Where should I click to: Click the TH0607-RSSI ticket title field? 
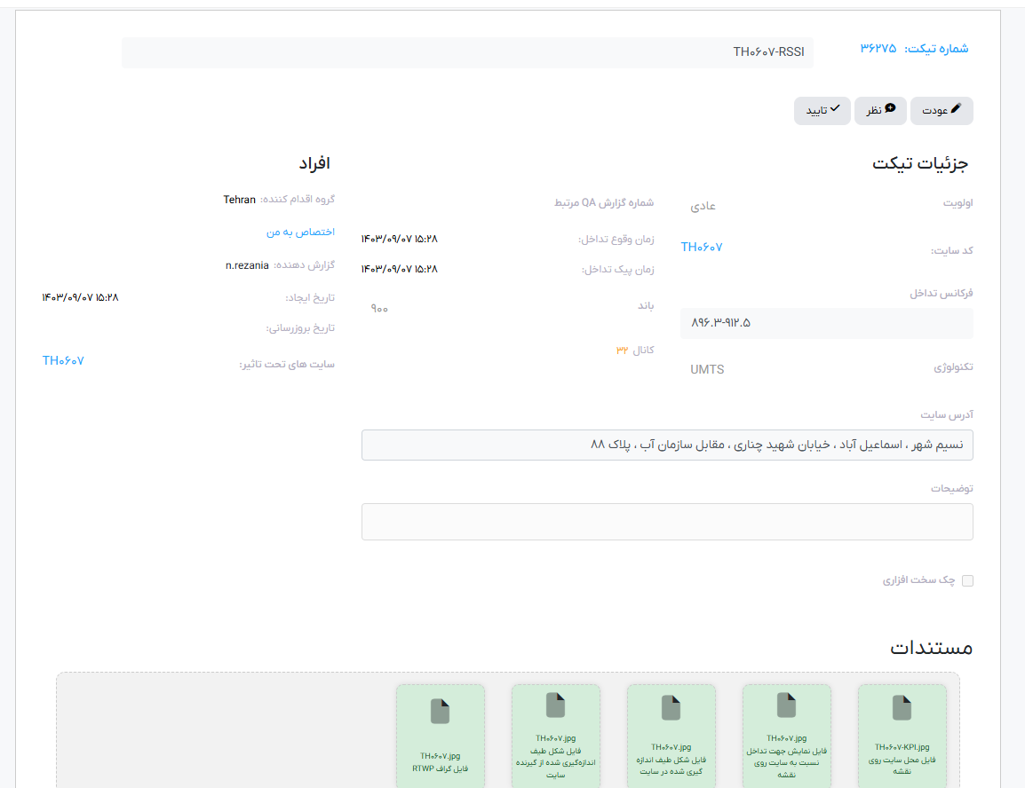click(467, 52)
